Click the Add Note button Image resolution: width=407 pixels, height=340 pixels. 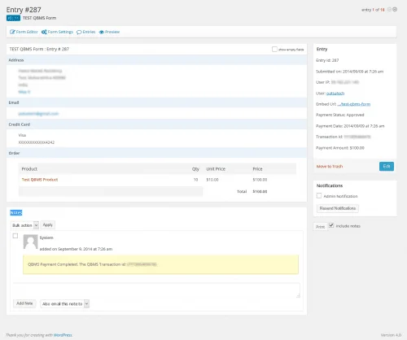pyautogui.click(x=24, y=303)
